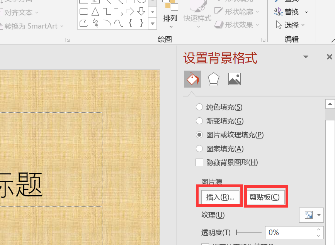Select the triangle shape from shapes gallery
The image size is (335, 245).
click(x=95, y=12)
